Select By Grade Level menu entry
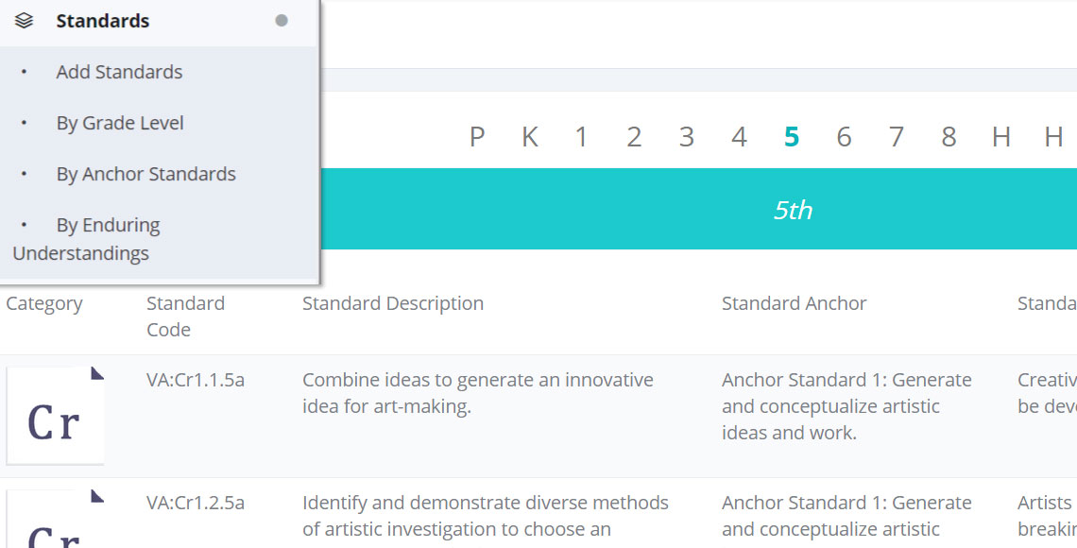Image resolution: width=1077 pixels, height=548 pixels. coord(120,123)
